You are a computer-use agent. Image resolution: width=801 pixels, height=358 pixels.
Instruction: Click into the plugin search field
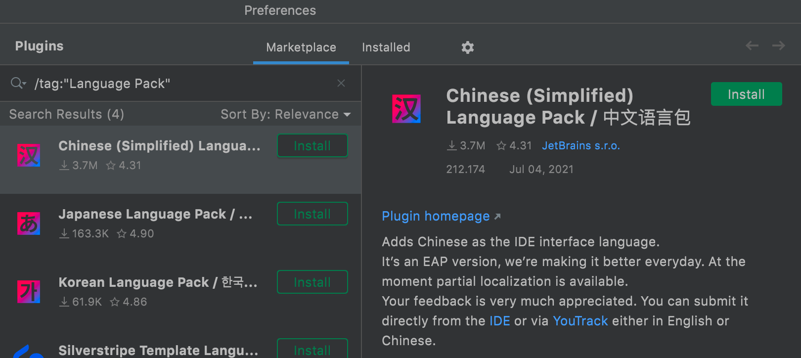pos(180,84)
